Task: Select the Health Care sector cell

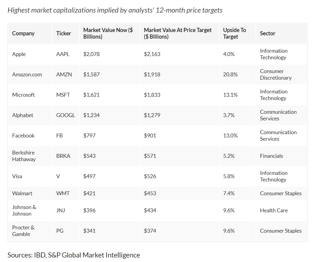Action: [274, 210]
